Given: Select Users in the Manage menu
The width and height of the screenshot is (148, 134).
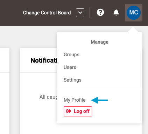Looking at the screenshot, I should tap(70, 67).
